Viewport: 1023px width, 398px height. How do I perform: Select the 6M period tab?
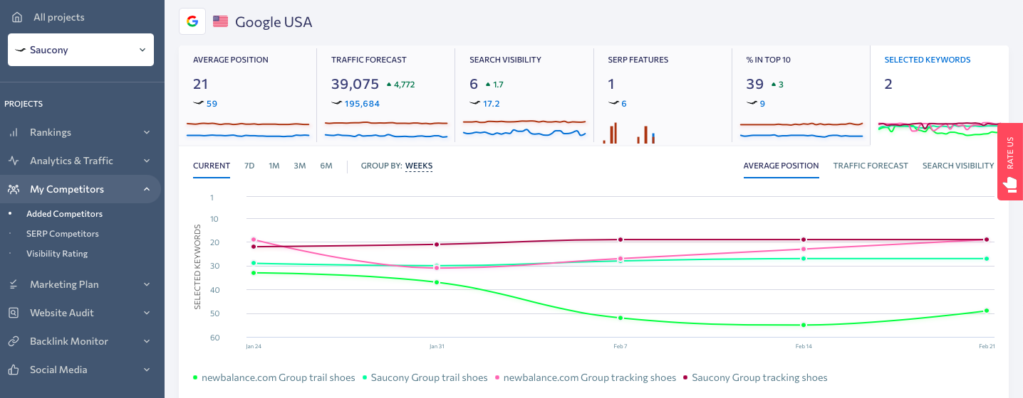pyautogui.click(x=326, y=166)
